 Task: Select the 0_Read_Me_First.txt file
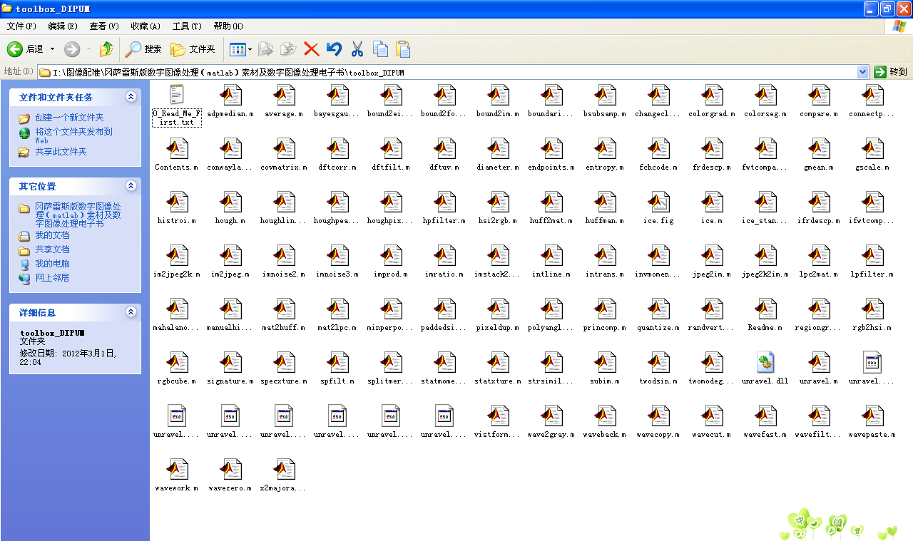point(177,96)
